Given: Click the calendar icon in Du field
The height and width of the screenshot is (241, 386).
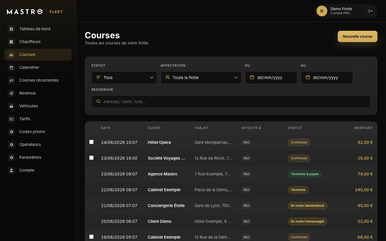Looking at the screenshot, I should tap(252, 77).
